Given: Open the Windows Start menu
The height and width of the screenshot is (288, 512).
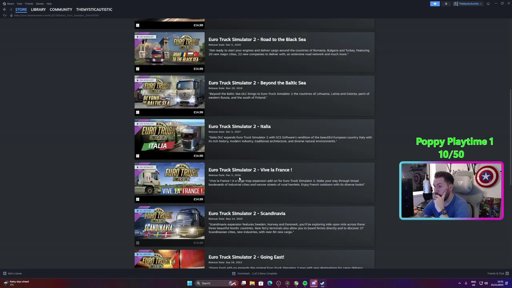Looking at the screenshot, I should [189, 283].
